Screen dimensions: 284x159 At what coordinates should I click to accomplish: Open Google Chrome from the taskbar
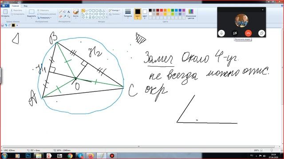(x=70, y=155)
